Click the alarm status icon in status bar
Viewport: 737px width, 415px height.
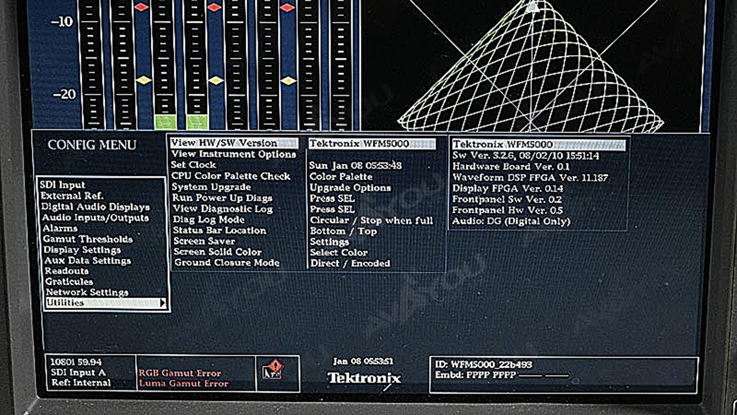(273, 371)
